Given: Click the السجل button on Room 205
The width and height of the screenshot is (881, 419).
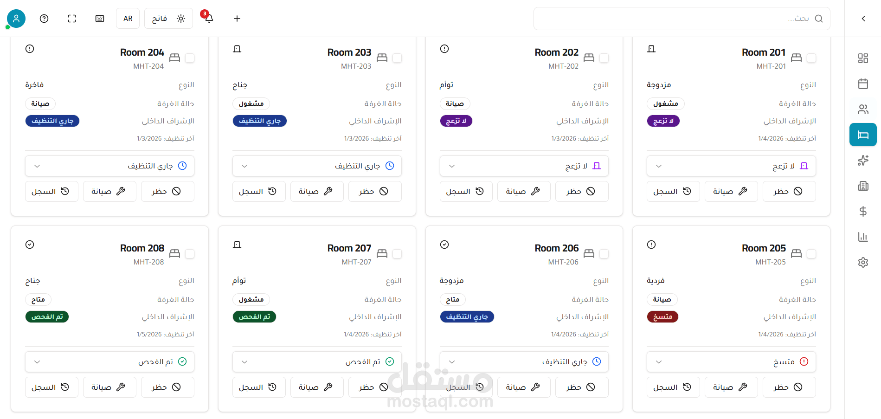Looking at the screenshot, I should point(673,387).
